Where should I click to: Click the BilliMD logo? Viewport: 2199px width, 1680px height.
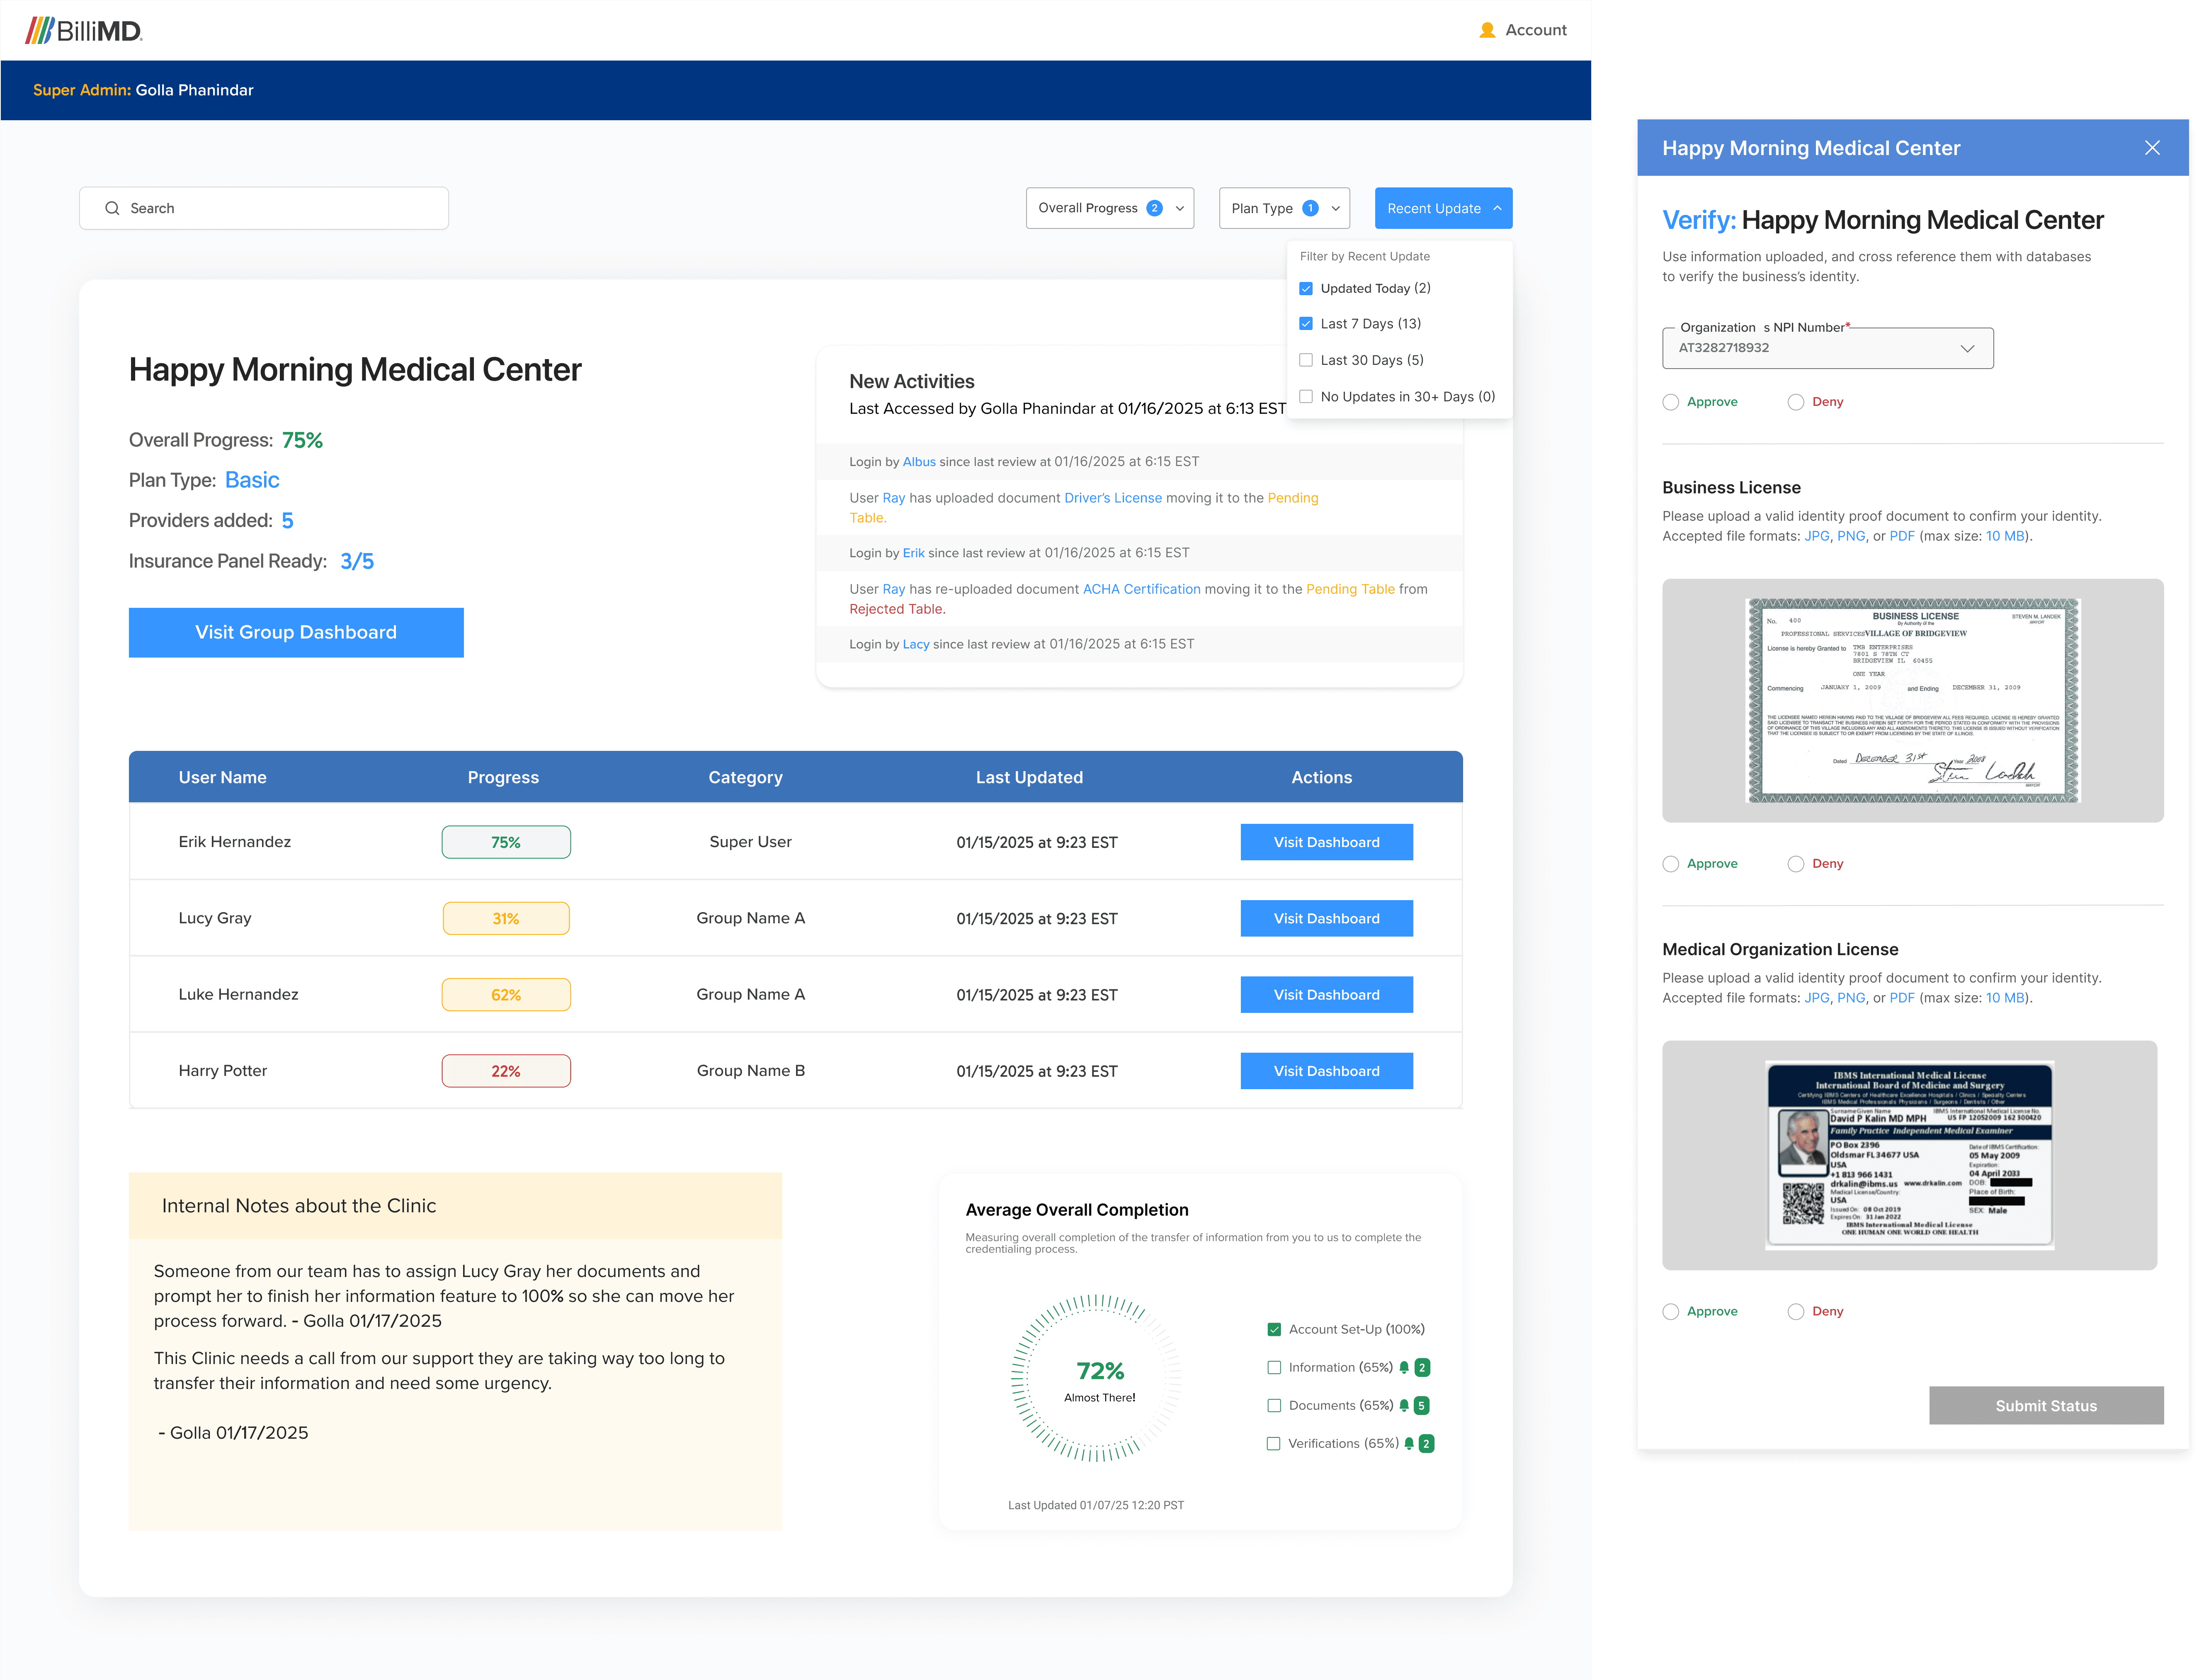click(x=85, y=30)
